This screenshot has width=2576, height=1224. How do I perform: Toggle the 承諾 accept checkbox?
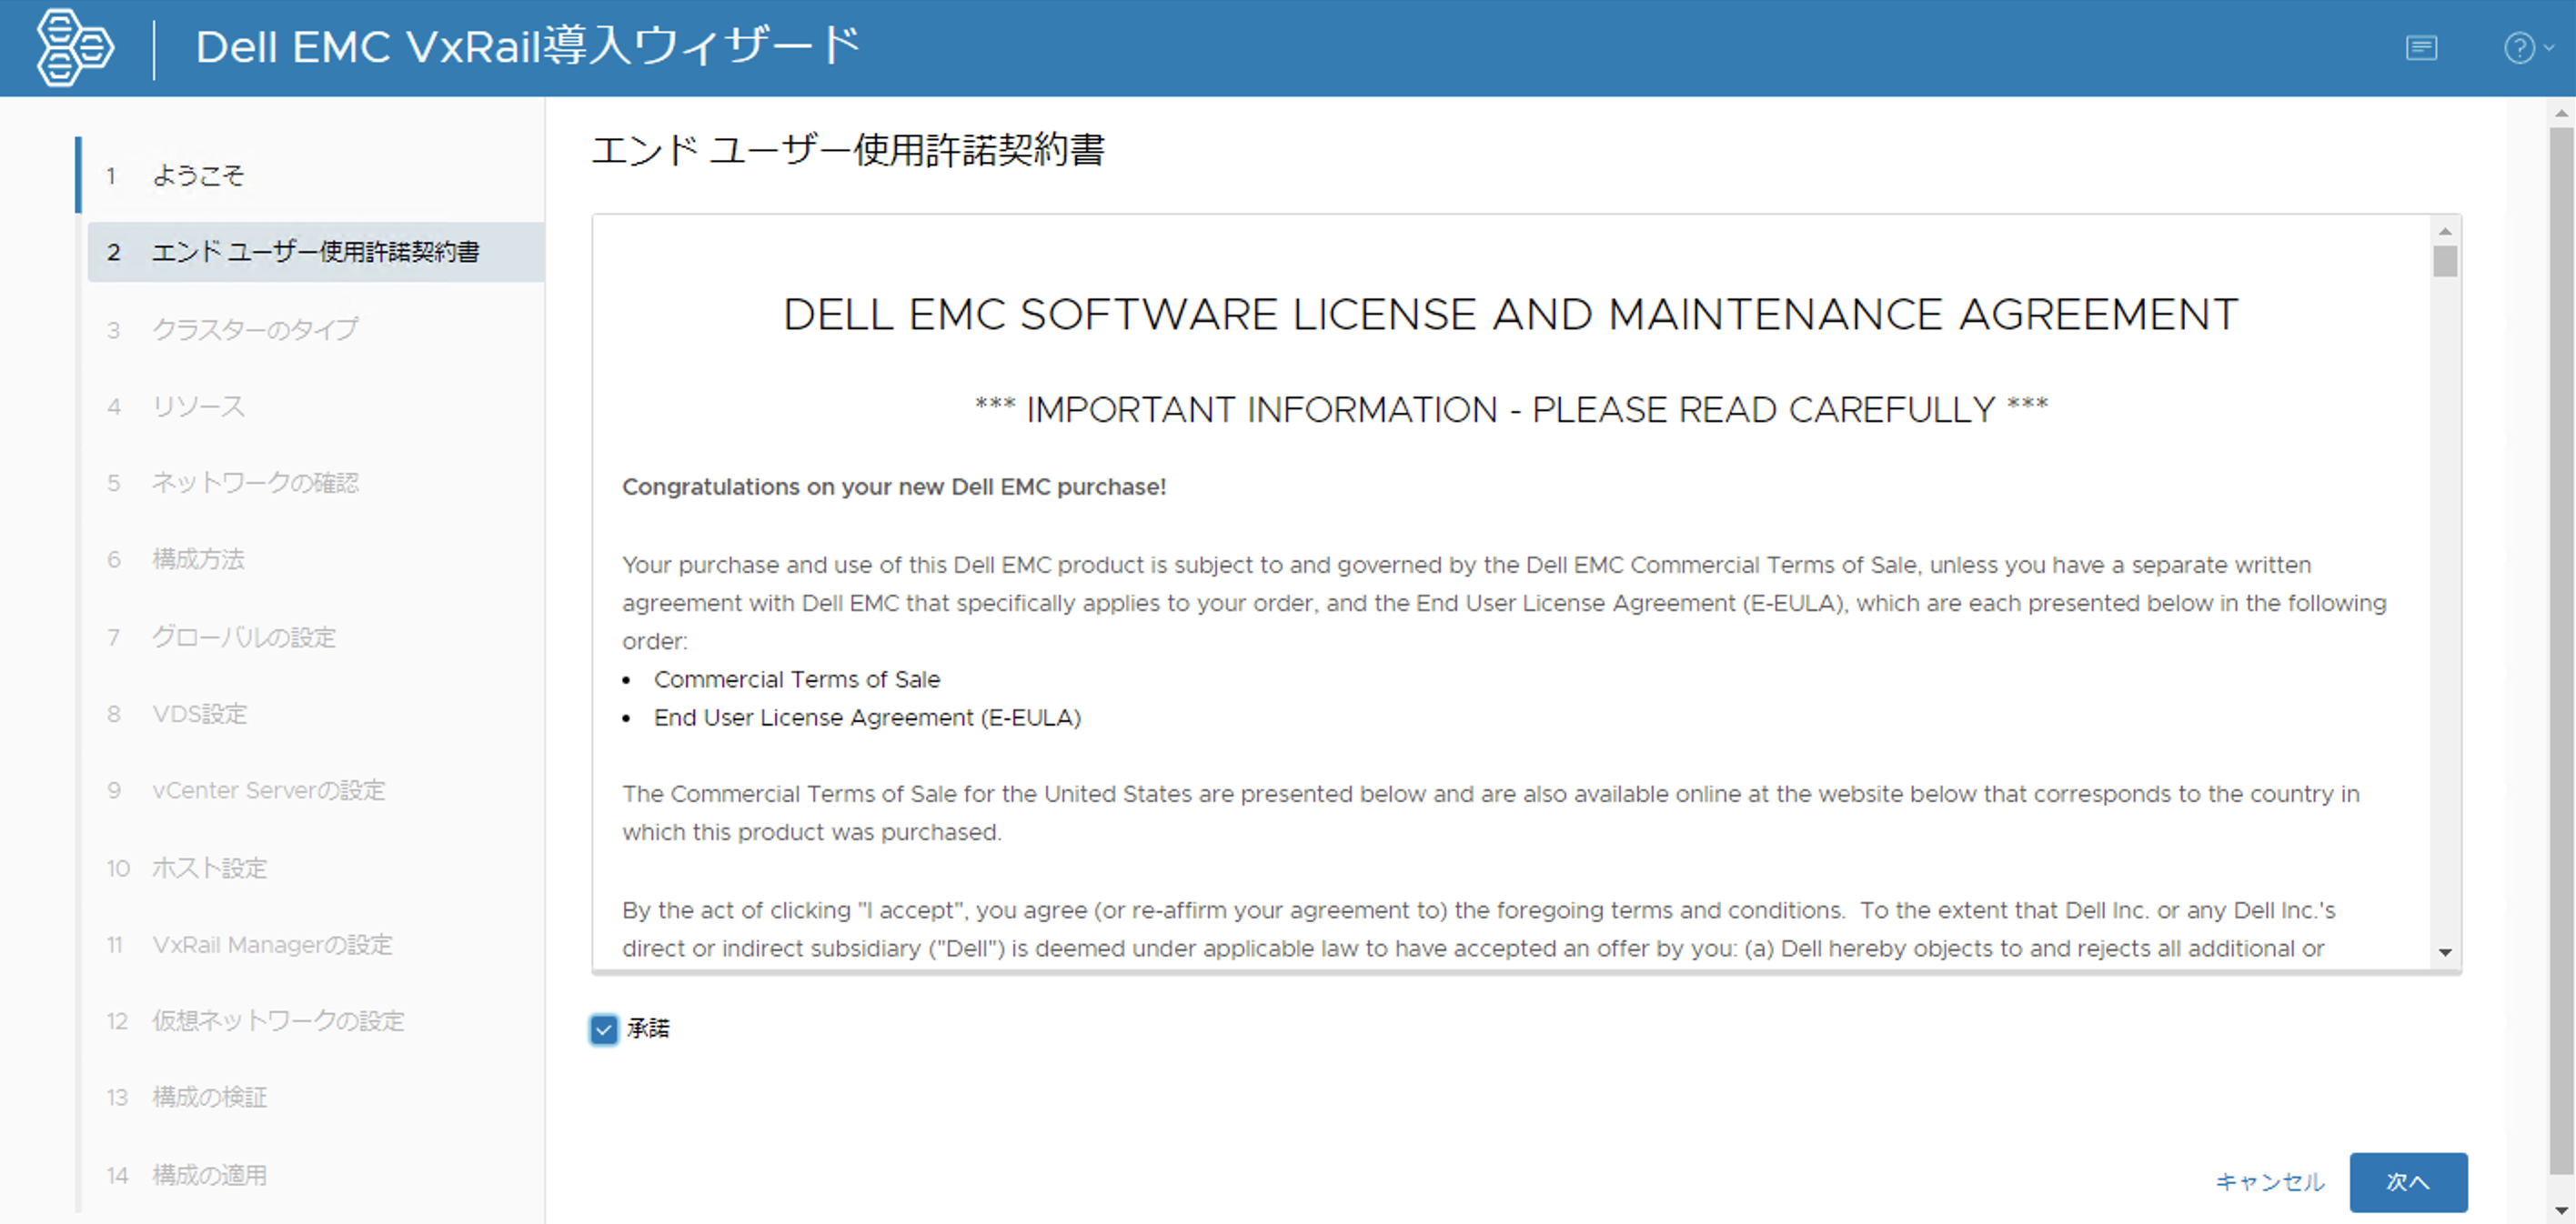604,1029
